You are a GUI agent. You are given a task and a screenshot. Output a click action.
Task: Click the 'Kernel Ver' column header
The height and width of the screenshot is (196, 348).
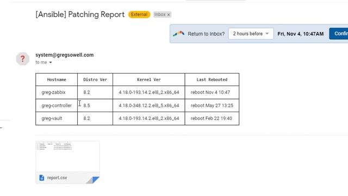pyautogui.click(x=148, y=79)
